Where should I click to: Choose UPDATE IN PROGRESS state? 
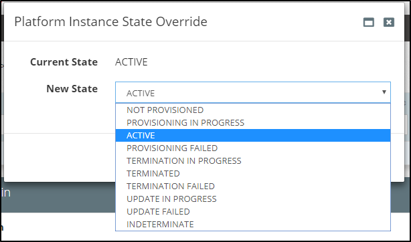pos(253,199)
